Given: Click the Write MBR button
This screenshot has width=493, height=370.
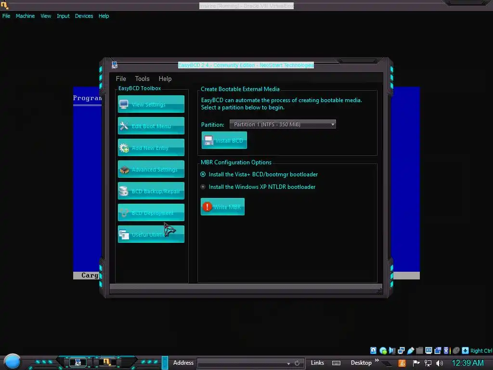Looking at the screenshot, I should click(x=222, y=207).
